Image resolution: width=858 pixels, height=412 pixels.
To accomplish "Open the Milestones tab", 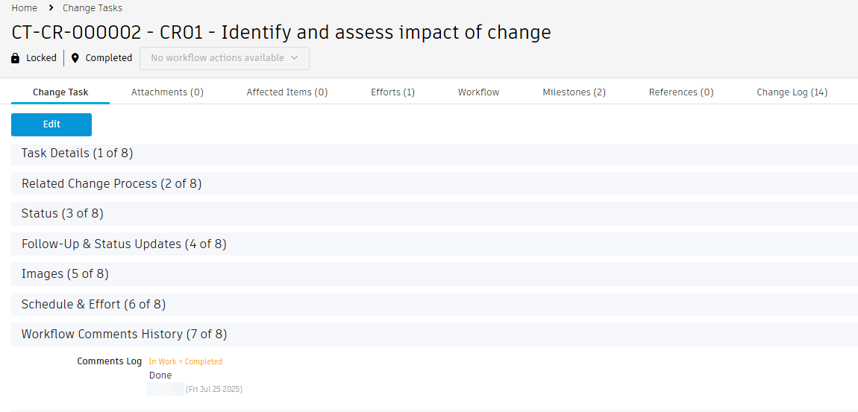I will click(574, 92).
